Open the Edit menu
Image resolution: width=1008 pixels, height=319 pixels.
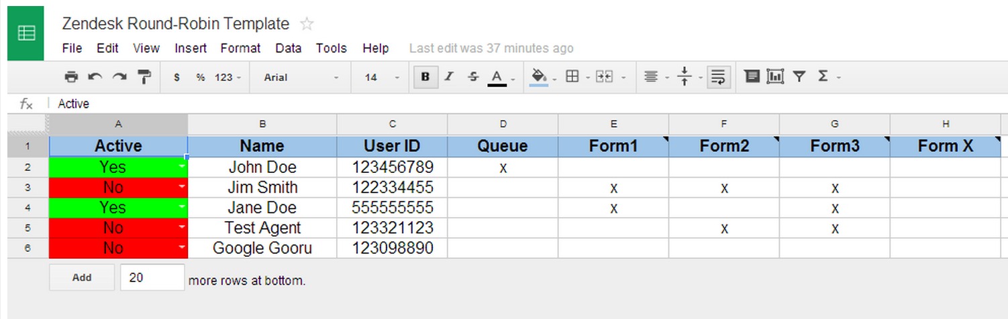tap(107, 48)
